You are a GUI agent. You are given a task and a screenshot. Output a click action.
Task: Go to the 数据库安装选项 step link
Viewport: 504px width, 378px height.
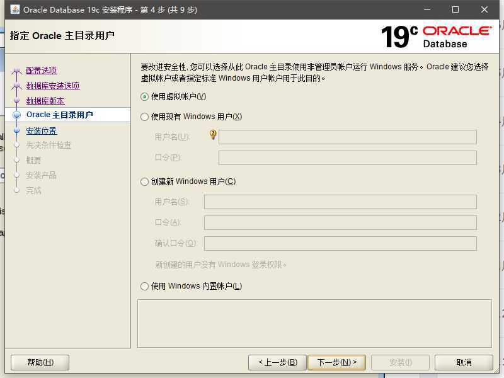point(53,86)
